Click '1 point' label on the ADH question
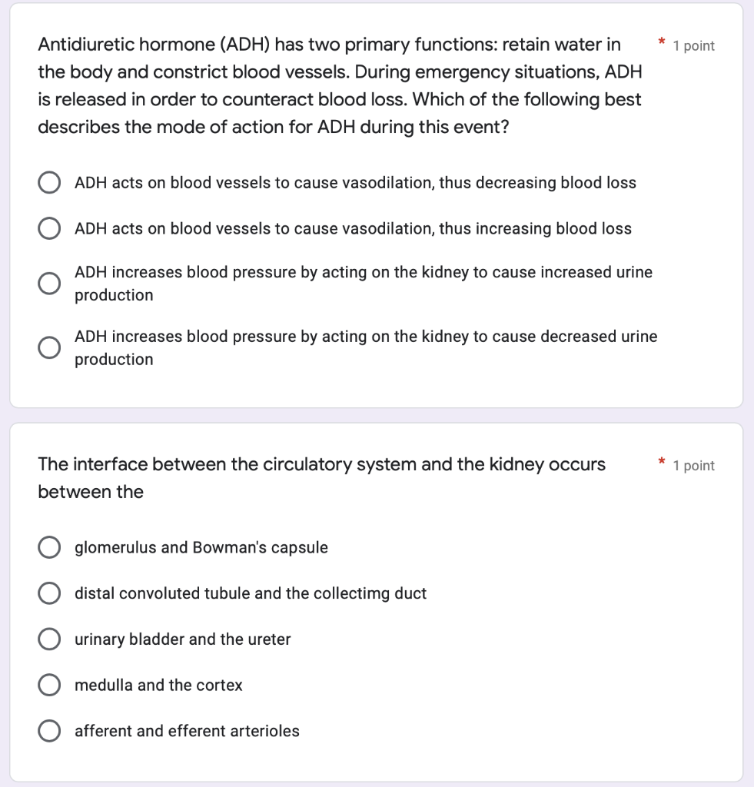 pos(694,45)
